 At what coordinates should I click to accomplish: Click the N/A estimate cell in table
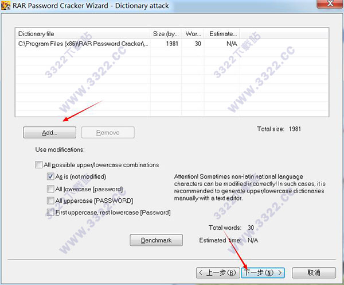[x=232, y=44]
